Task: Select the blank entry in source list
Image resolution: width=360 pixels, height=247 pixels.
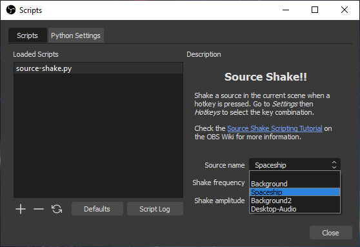Action: point(295,175)
